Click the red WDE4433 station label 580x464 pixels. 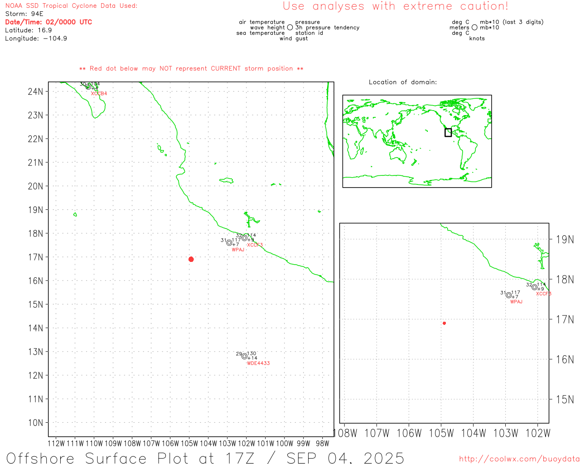tap(258, 363)
